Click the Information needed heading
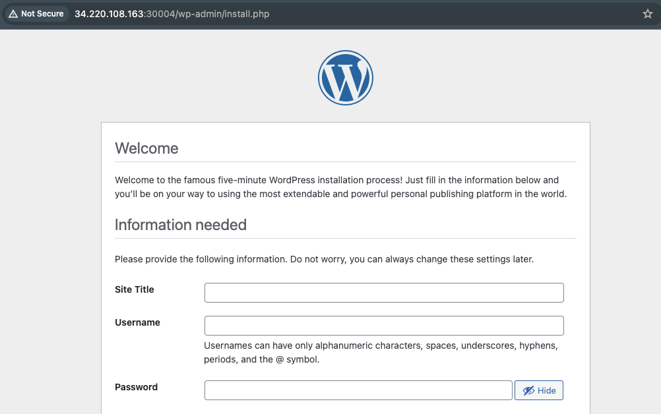This screenshot has width=661, height=414. (181, 225)
